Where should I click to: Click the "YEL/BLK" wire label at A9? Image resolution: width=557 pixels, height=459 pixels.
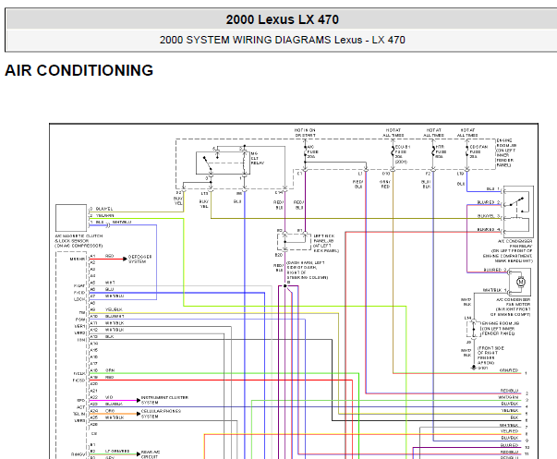(114, 309)
